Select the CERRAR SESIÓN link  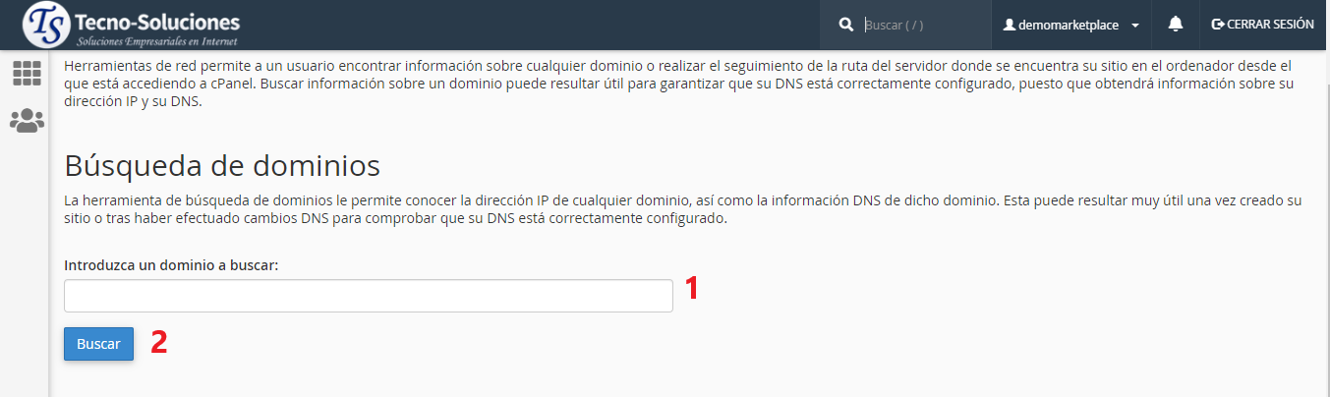coord(1270,25)
